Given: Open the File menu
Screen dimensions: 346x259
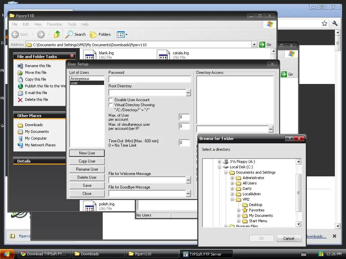Looking at the screenshot, I should (15, 24).
